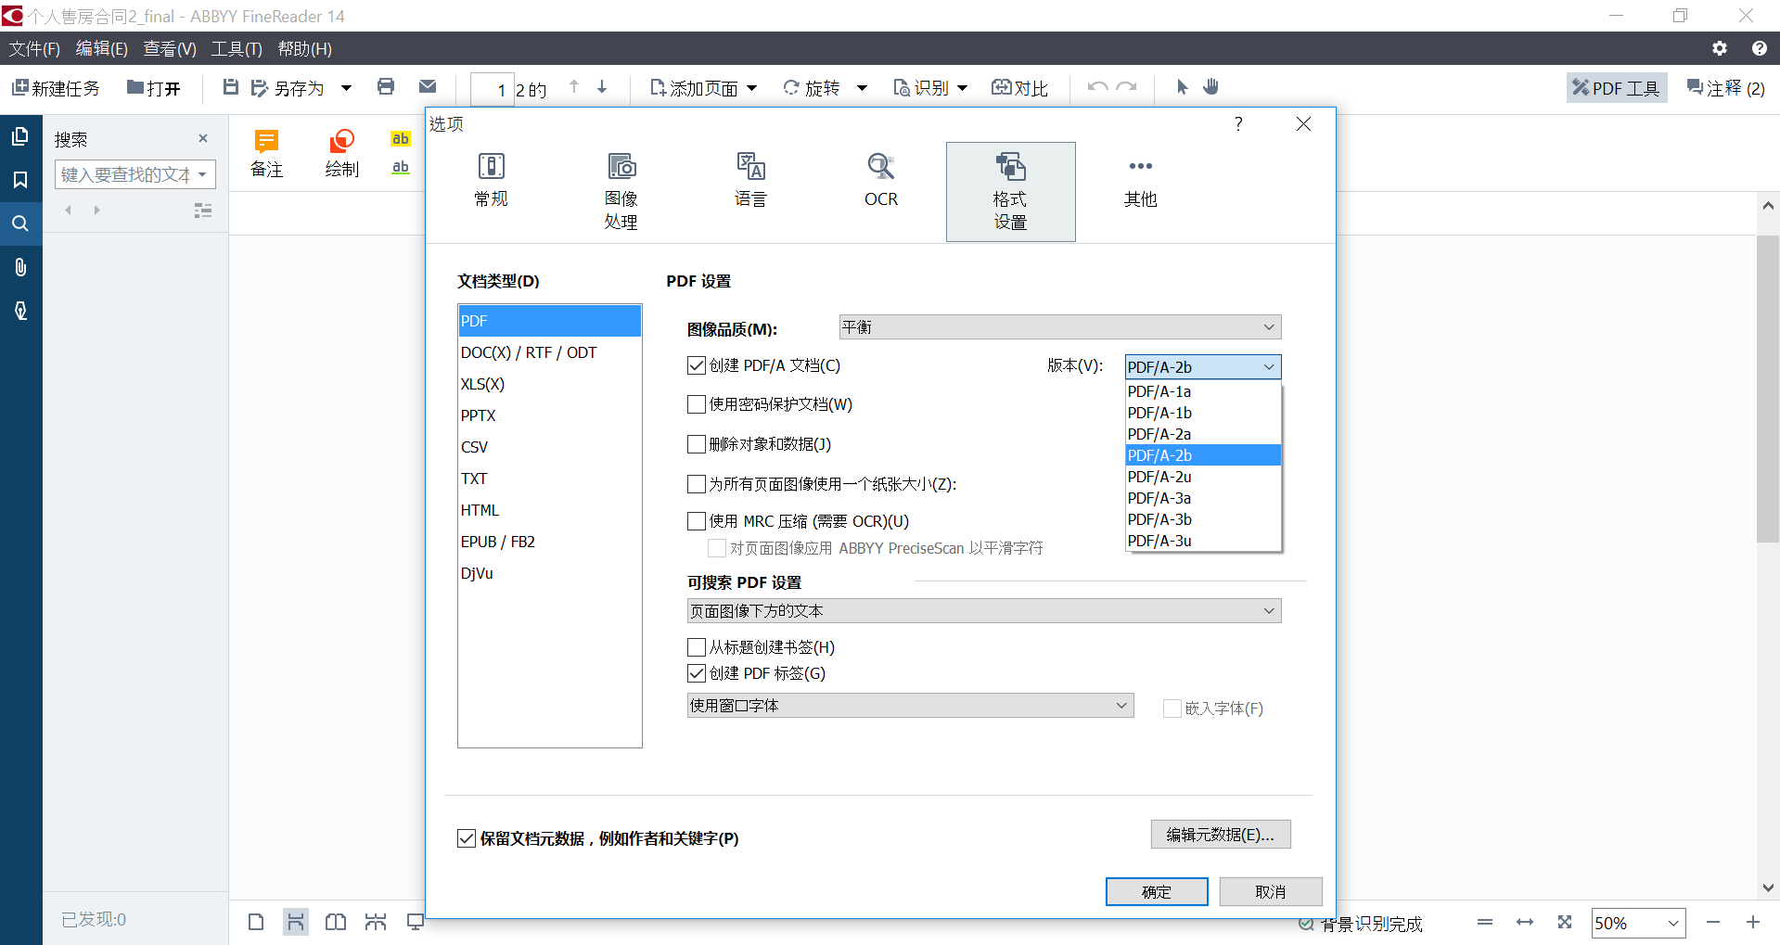Close the Options (选项) dialog
The width and height of the screenshot is (1780, 945).
[1303, 123]
